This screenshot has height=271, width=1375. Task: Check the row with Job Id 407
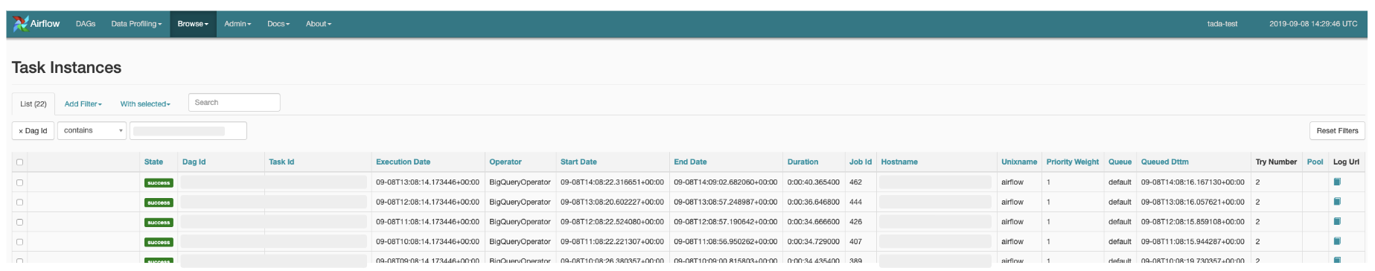[x=20, y=242]
